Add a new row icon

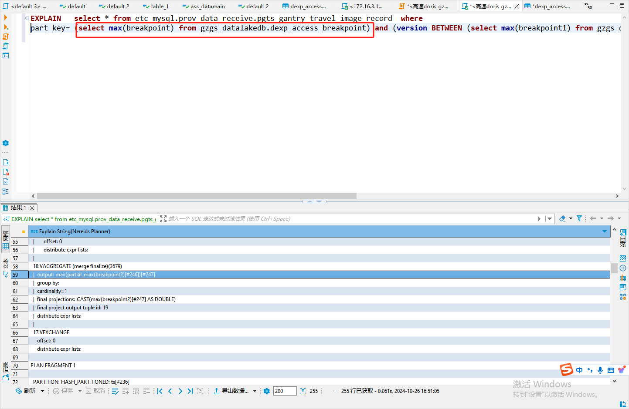tap(126, 391)
